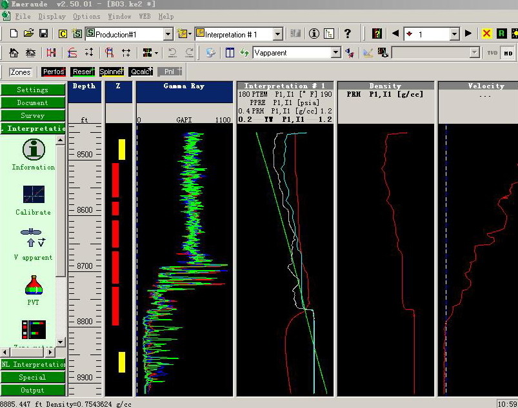The image size is (518, 408).
Task: Click the Information circle icon in toolbar
Action: [314, 34]
